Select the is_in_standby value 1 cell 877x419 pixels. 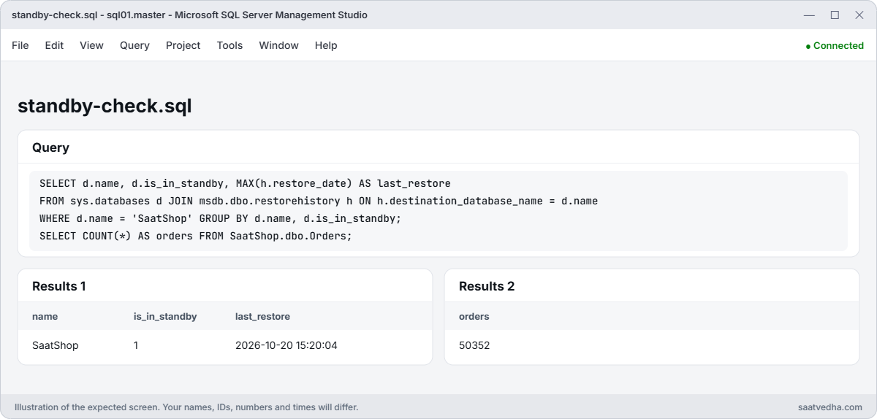pyautogui.click(x=136, y=345)
